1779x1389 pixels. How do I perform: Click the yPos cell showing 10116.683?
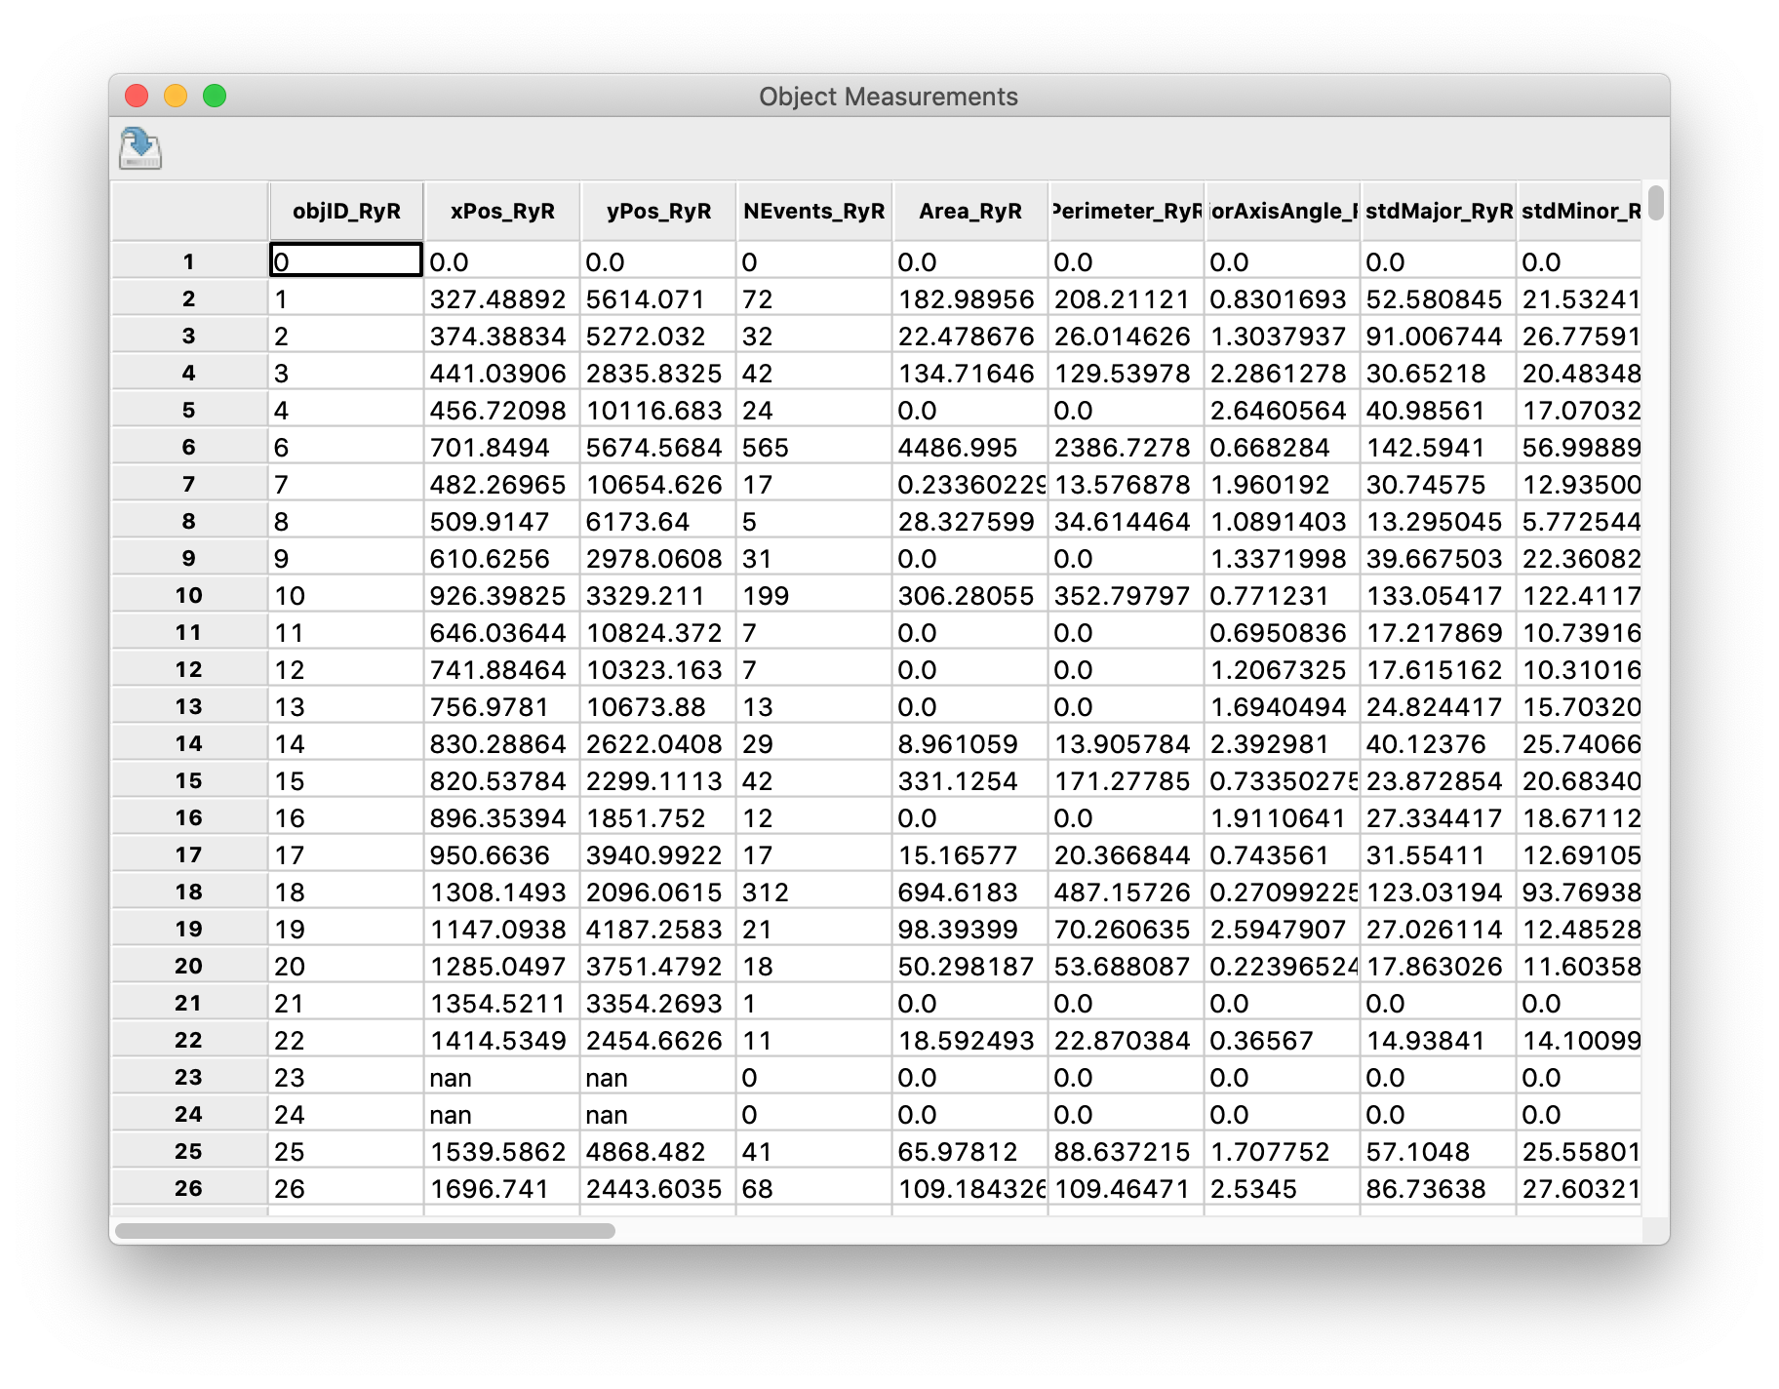[658, 410]
